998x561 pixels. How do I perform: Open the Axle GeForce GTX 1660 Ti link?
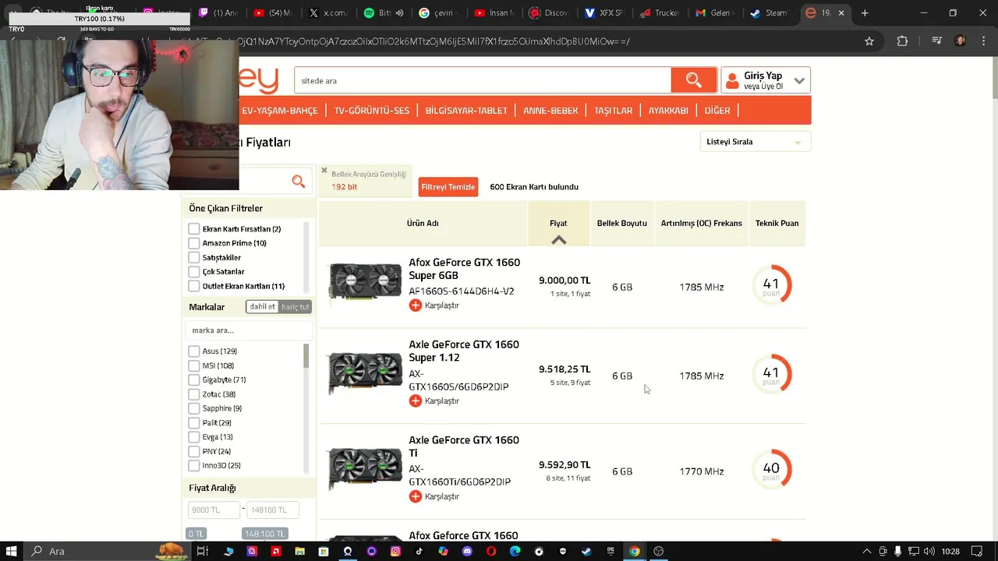point(464,446)
